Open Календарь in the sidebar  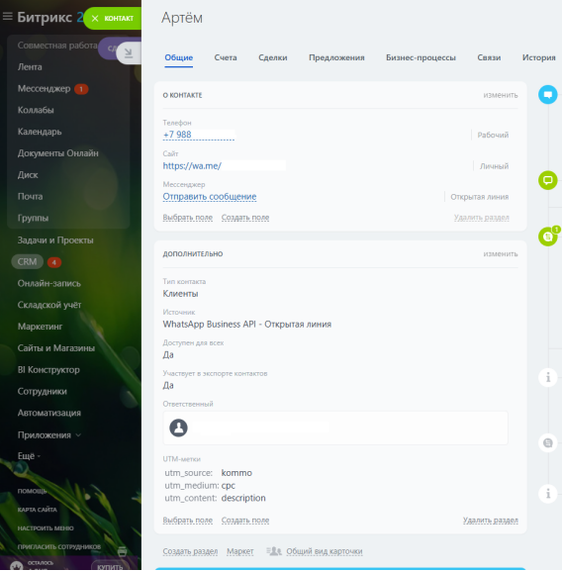point(40,132)
